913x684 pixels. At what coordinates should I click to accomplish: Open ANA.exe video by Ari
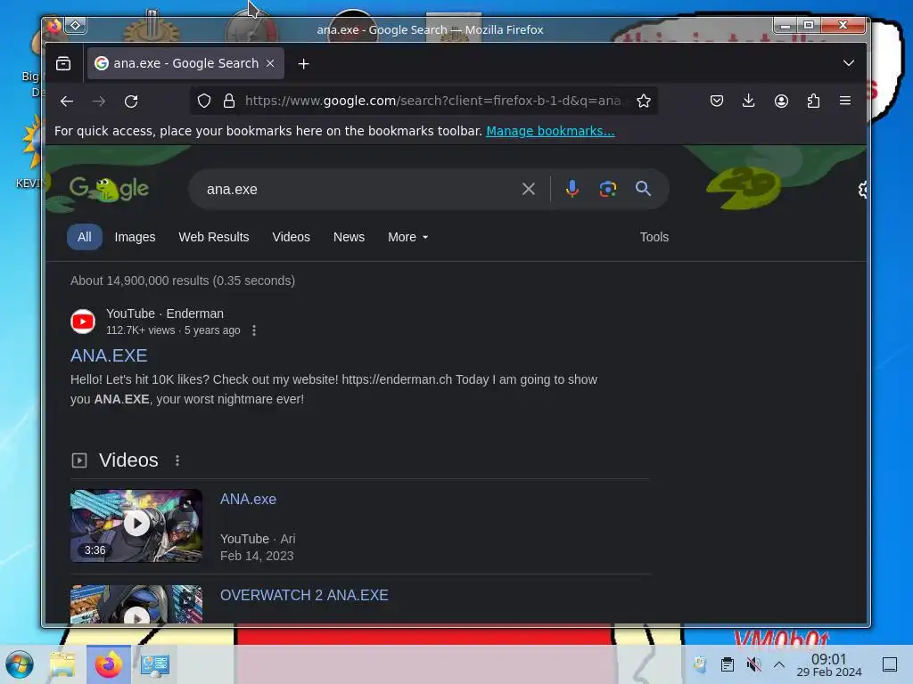[248, 499]
